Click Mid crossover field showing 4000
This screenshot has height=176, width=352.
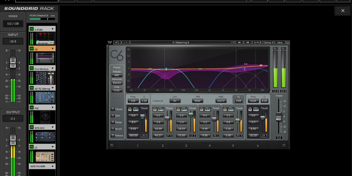click(x=197, y=101)
